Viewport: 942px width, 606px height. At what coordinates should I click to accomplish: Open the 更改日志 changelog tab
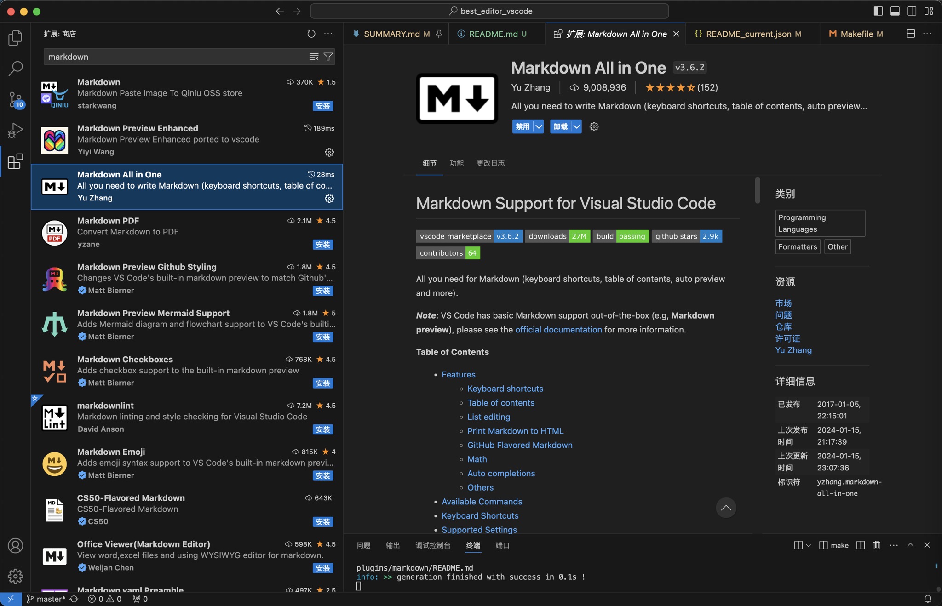tap(490, 163)
